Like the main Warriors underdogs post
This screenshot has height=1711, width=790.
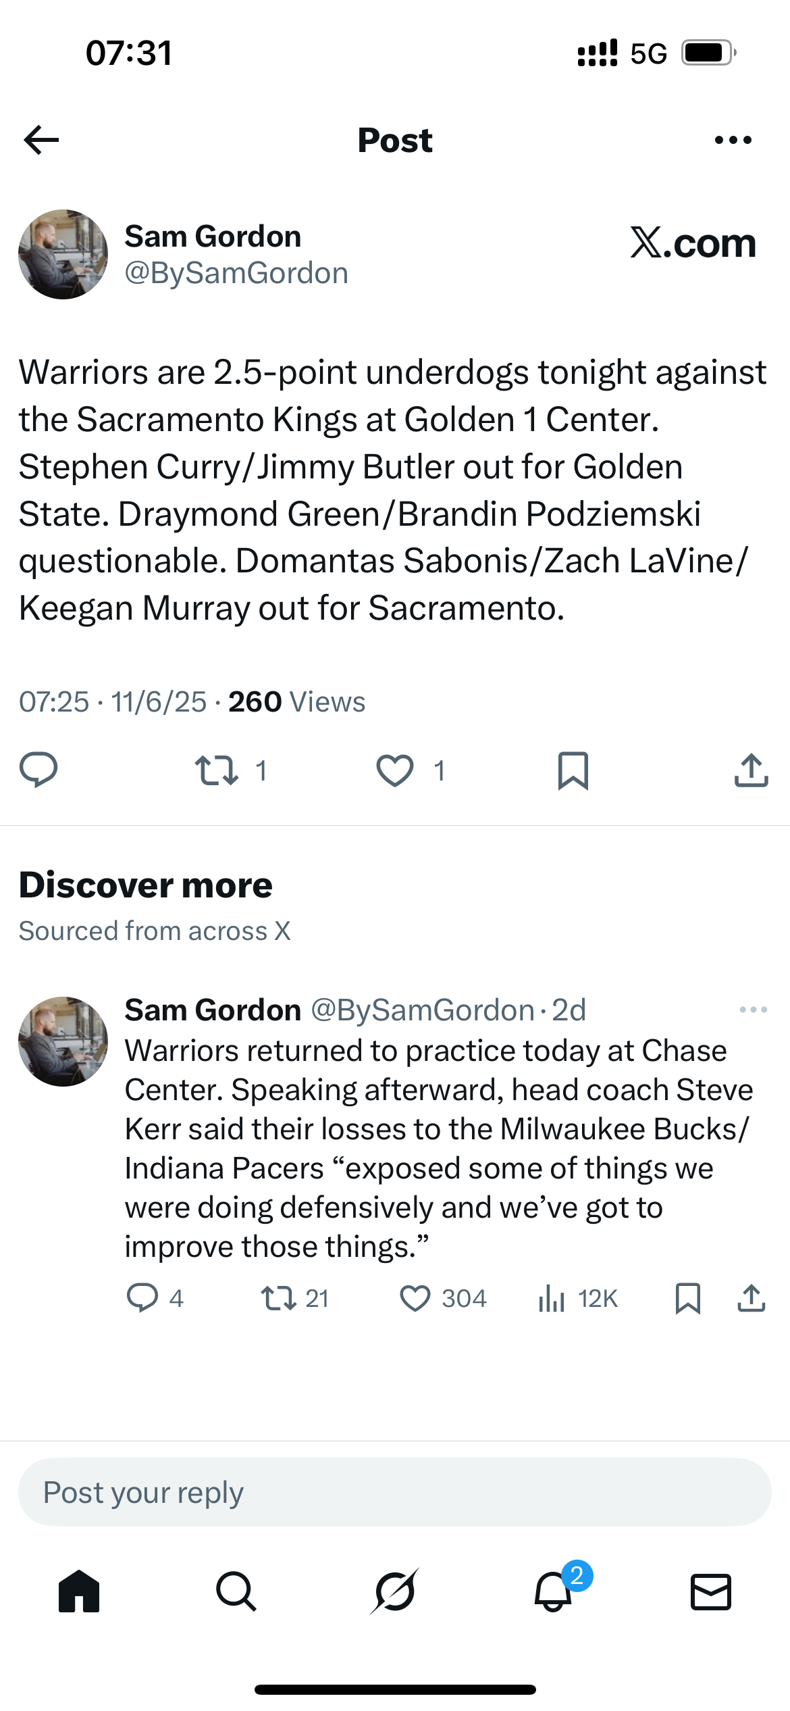tap(395, 770)
